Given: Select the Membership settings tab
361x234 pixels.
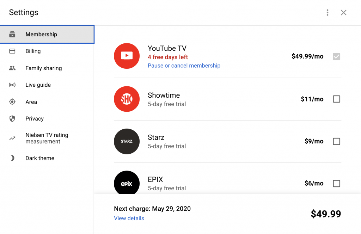Looking at the screenshot, I should coord(47,34).
